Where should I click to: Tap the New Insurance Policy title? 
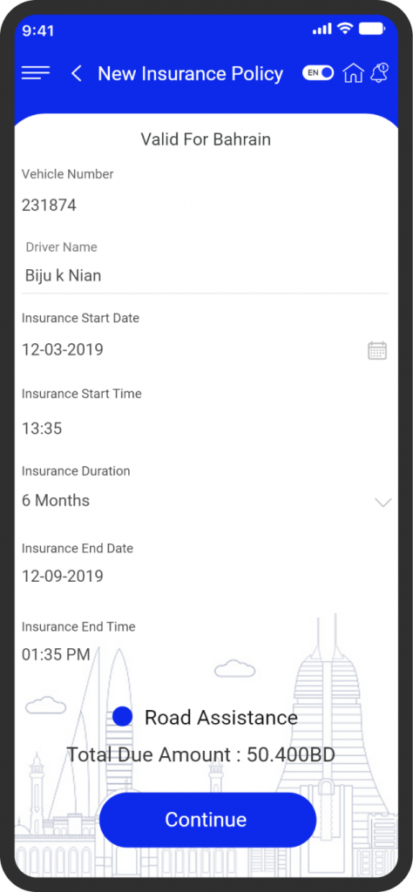pos(191,73)
